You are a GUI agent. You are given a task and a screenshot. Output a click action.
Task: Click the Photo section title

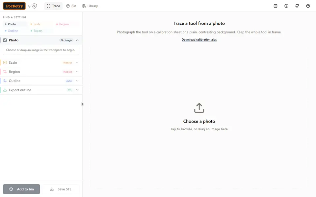[x=13, y=40]
